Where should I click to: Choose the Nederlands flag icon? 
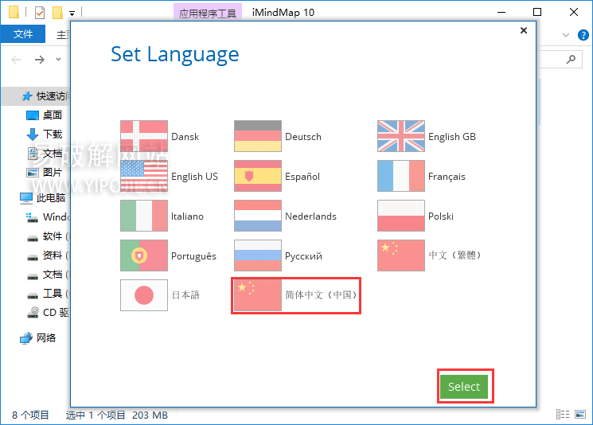click(x=258, y=216)
